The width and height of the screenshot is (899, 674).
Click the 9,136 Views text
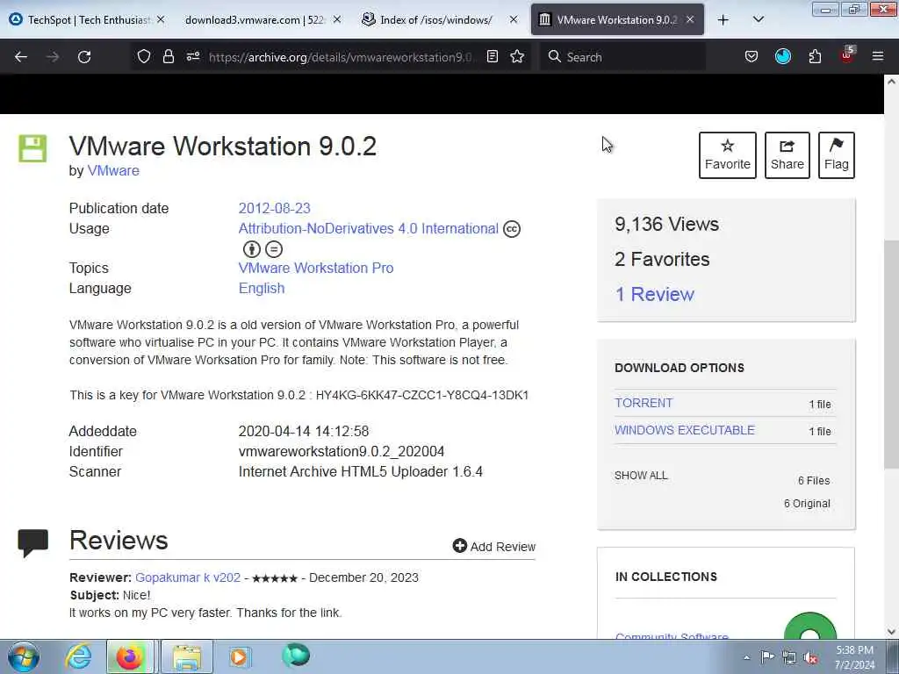pos(666,224)
